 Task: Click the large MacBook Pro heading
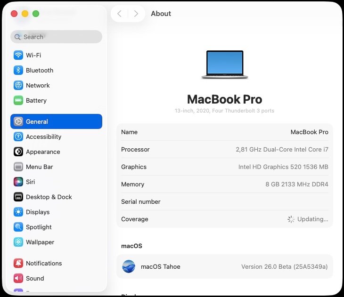pos(225,99)
